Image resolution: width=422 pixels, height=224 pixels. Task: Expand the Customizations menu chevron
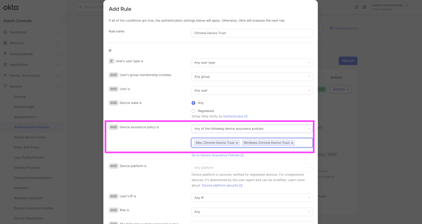[x=58, y=54]
